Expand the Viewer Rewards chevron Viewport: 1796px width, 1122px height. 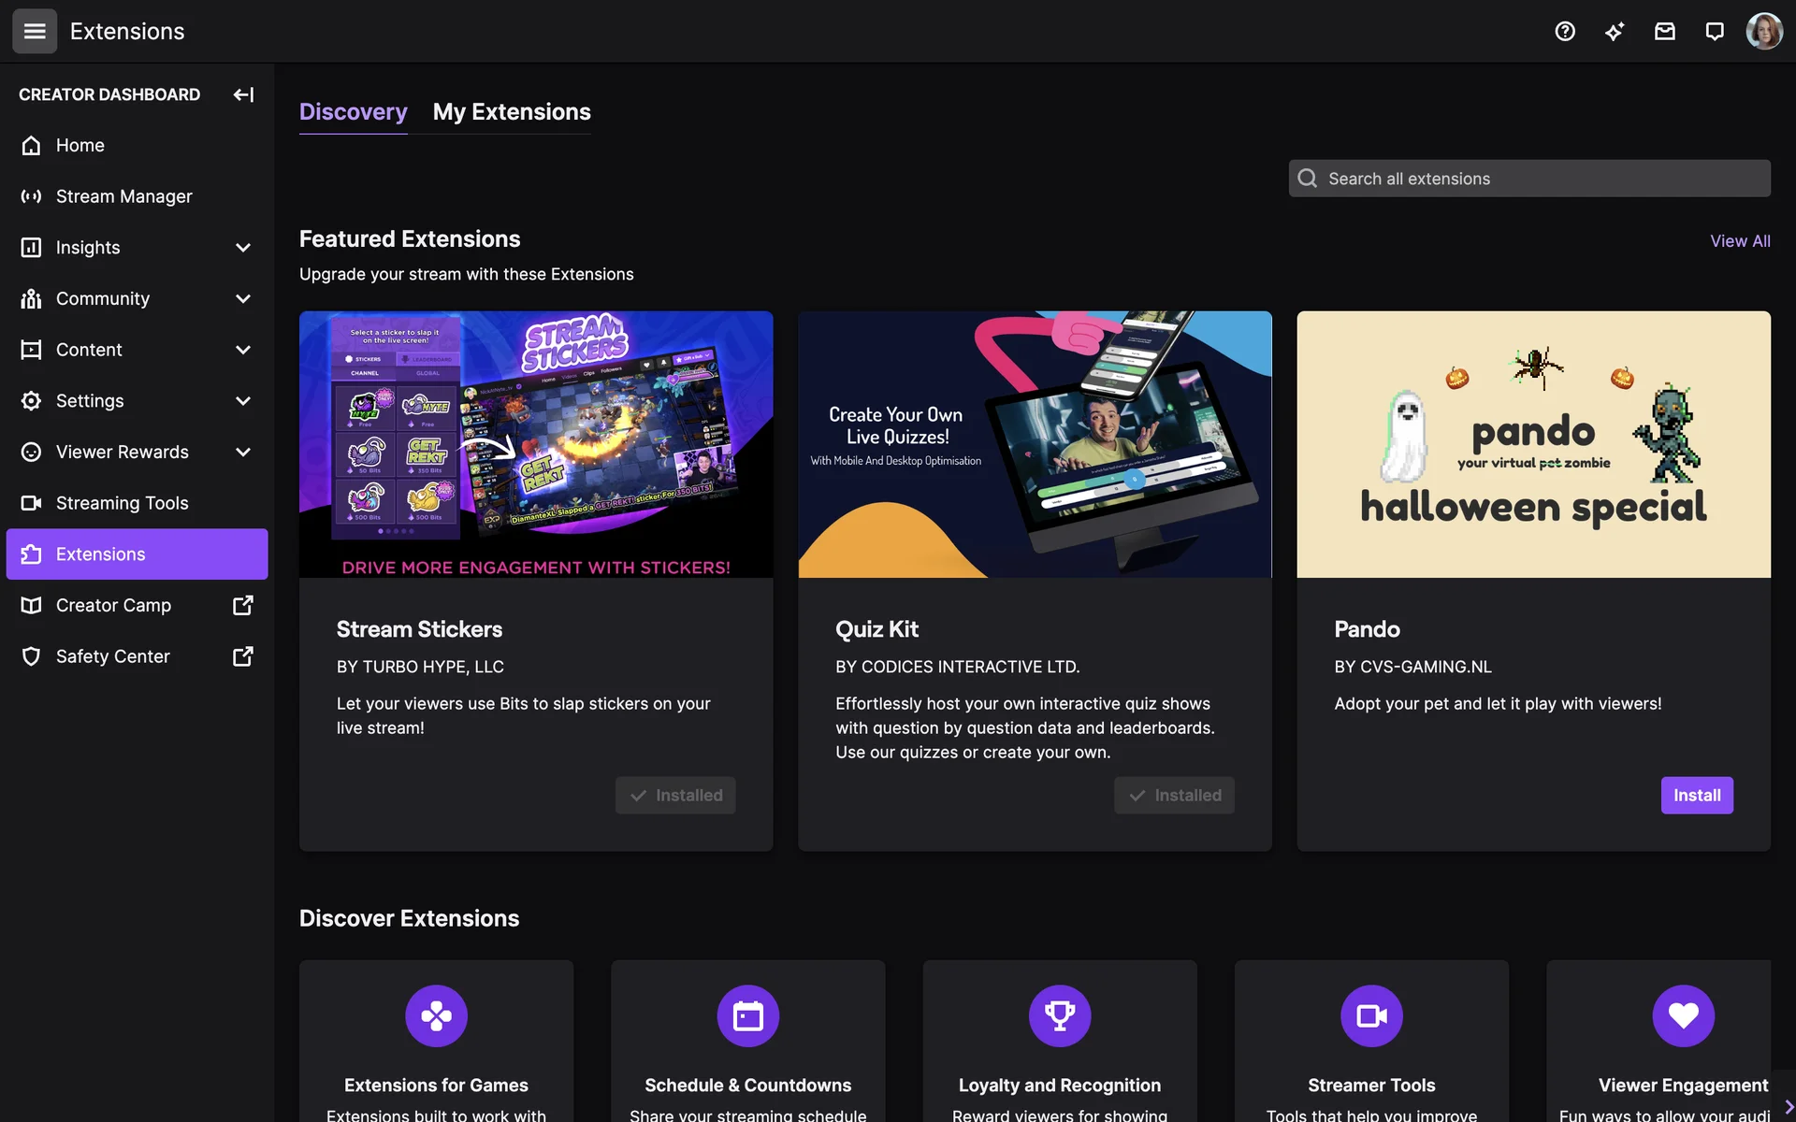point(243,453)
